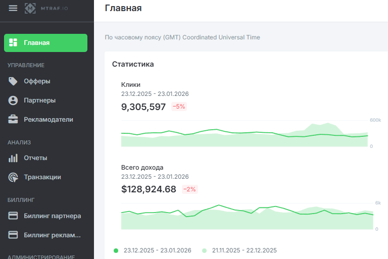The width and height of the screenshot is (388, 259).
Task: Click the Партнеры user icon
Action: point(14,100)
